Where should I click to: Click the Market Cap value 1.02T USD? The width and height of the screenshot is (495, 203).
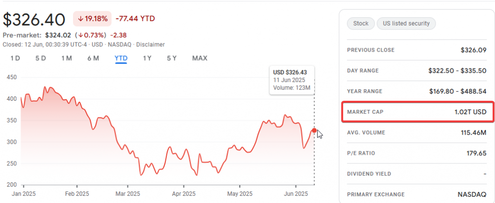coord(471,112)
